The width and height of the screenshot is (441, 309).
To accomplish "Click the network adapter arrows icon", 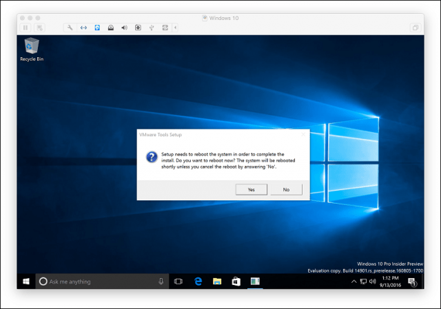I will point(83,28).
